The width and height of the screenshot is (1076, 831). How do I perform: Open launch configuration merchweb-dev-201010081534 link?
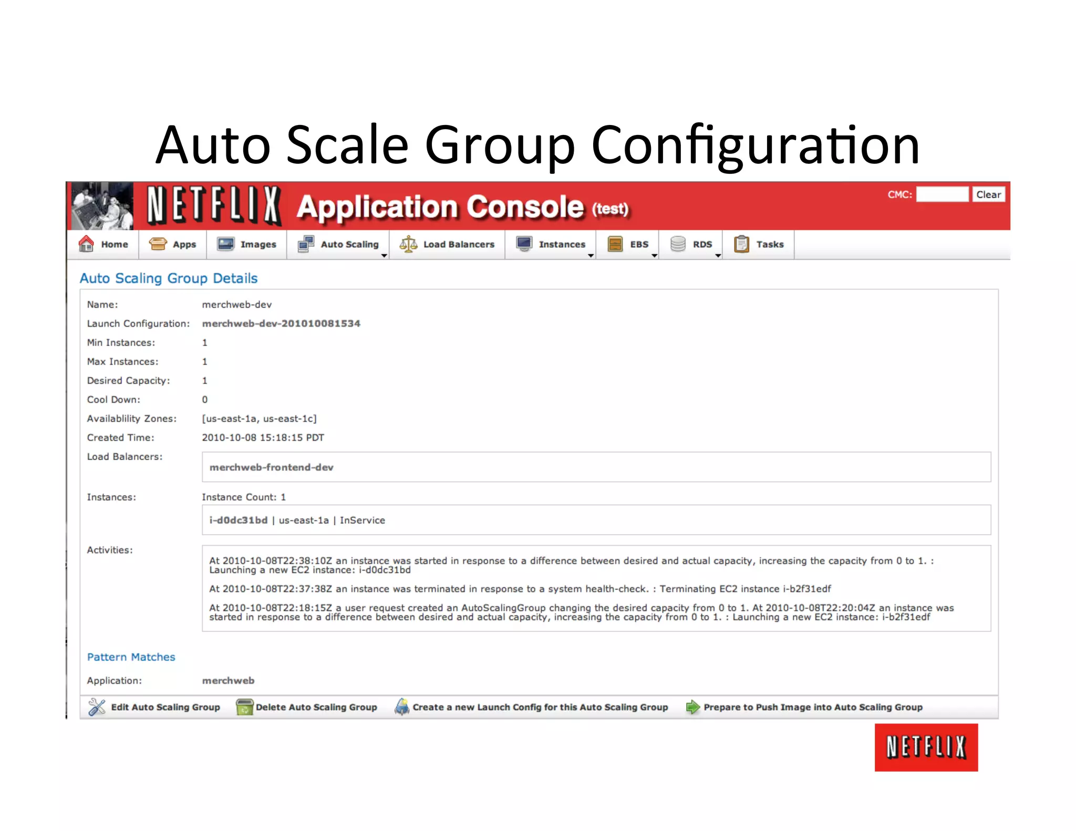click(281, 324)
